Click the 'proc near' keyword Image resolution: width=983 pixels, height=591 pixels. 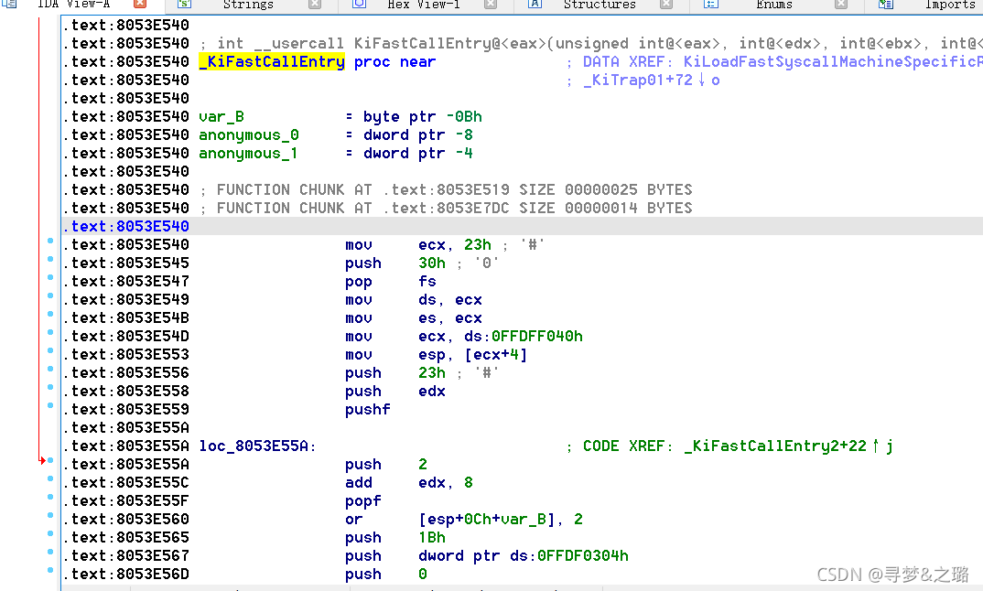coord(395,61)
